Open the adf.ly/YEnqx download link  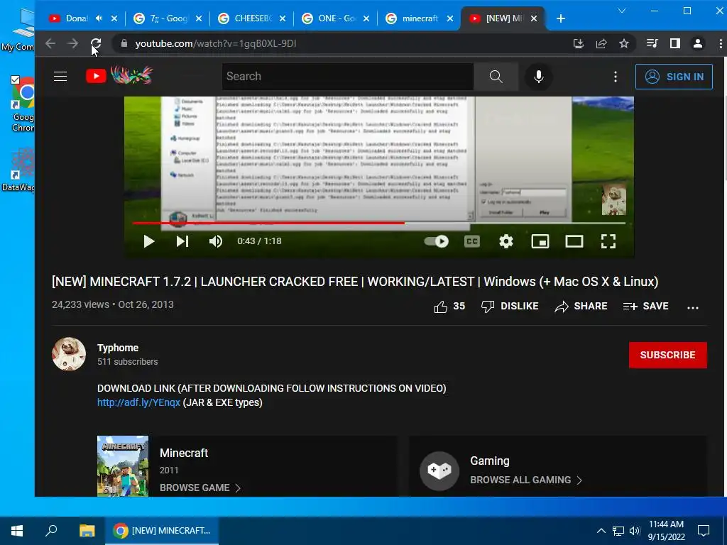point(138,402)
